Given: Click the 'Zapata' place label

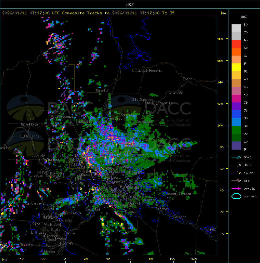Looking at the screenshot, I should (x=69, y=233).
